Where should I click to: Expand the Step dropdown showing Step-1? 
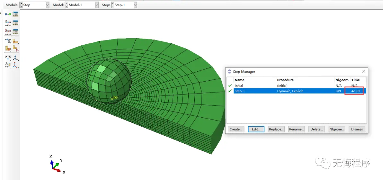(x=124, y=5)
